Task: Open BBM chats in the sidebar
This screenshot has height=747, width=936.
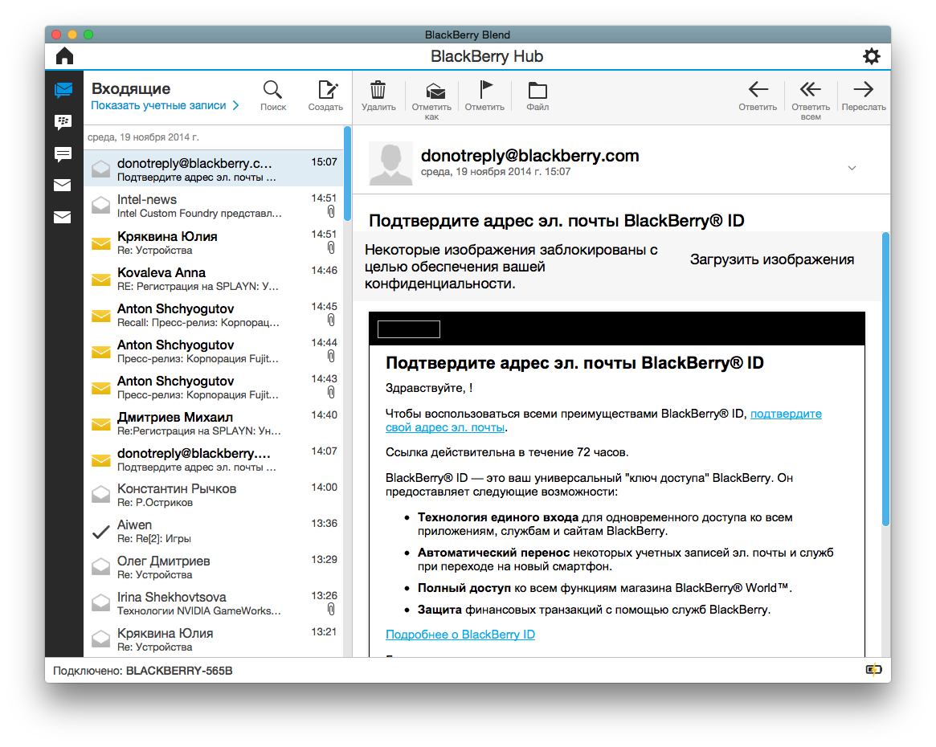Action: [63, 122]
